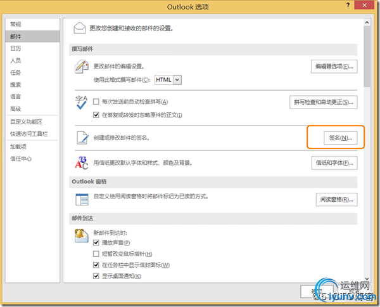Click 编辑器选项 button
Screen dimensions: 380x307
coord(334,67)
